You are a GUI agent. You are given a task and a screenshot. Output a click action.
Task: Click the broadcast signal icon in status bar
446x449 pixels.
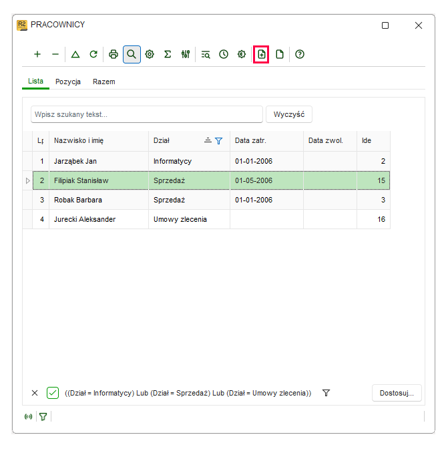[x=28, y=417]
